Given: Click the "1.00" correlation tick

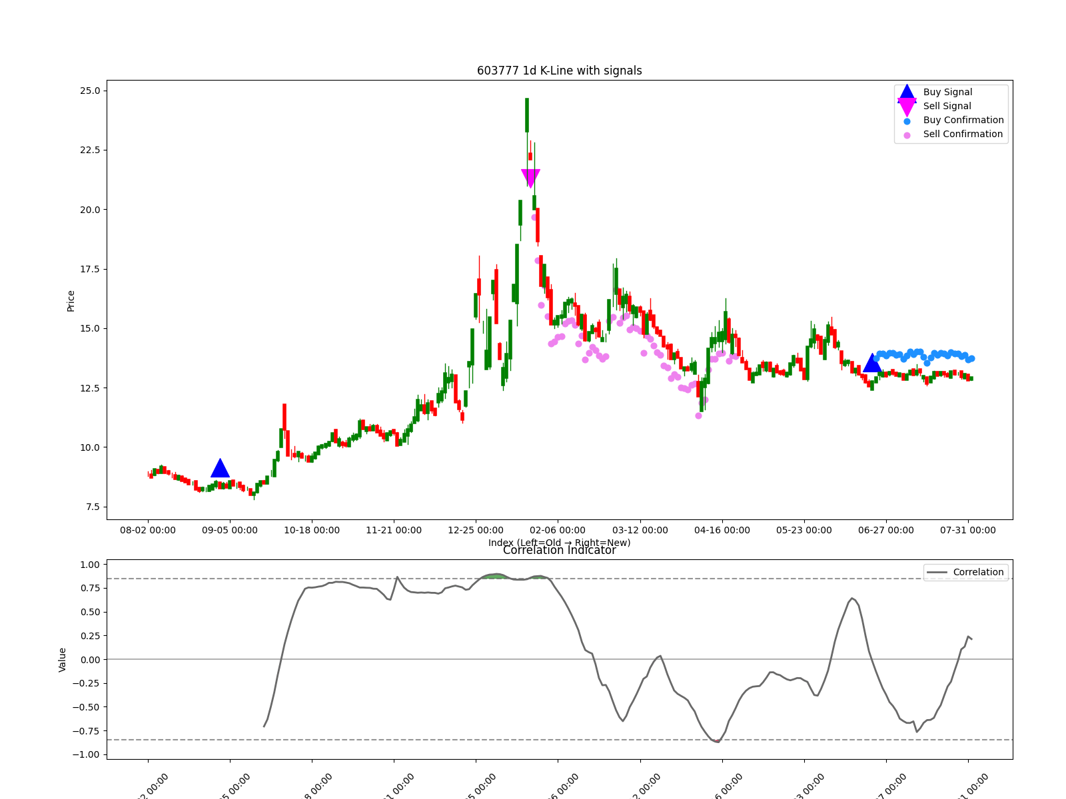Looking at the screenshot, I should [89, 565].
